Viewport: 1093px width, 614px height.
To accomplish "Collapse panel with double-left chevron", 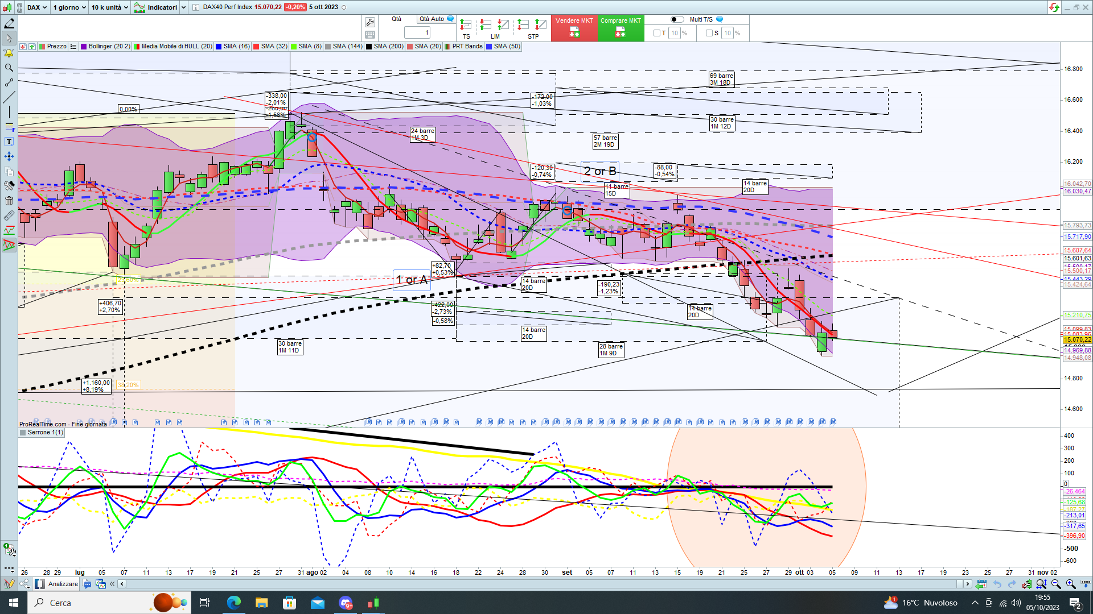I will tap(112, 584).
